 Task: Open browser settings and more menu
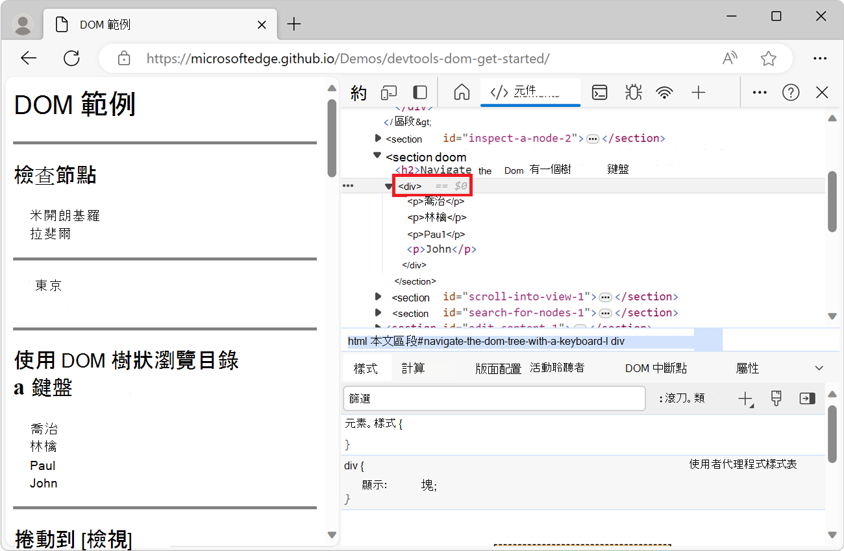[820, 58]
